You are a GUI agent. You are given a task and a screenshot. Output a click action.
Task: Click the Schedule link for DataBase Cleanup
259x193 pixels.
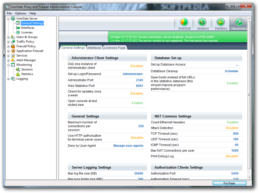(x=232, y=71)
